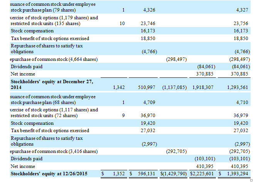Click the value 1,342
The width and height of the screenshot is (261, 193).
click(119, 87)
